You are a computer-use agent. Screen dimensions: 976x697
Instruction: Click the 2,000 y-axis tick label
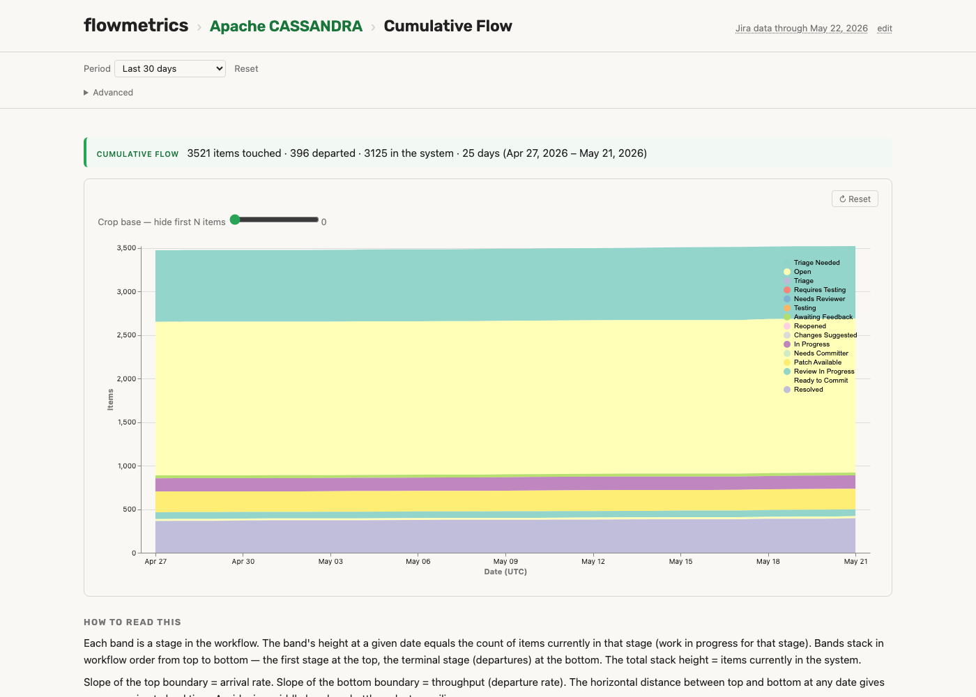point(126,379)
